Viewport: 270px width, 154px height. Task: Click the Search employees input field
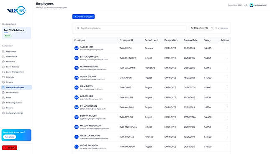131,28
